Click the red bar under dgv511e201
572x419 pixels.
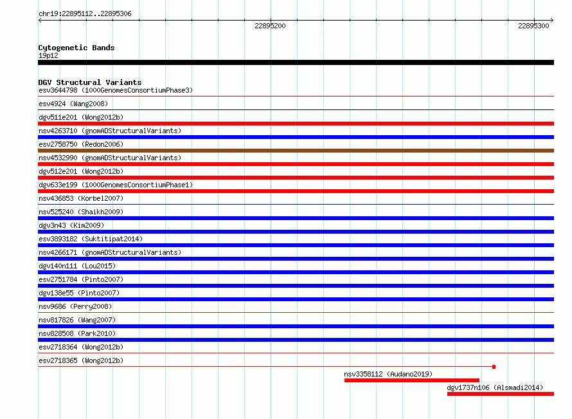pyautogui.click(x=296, y=124)
